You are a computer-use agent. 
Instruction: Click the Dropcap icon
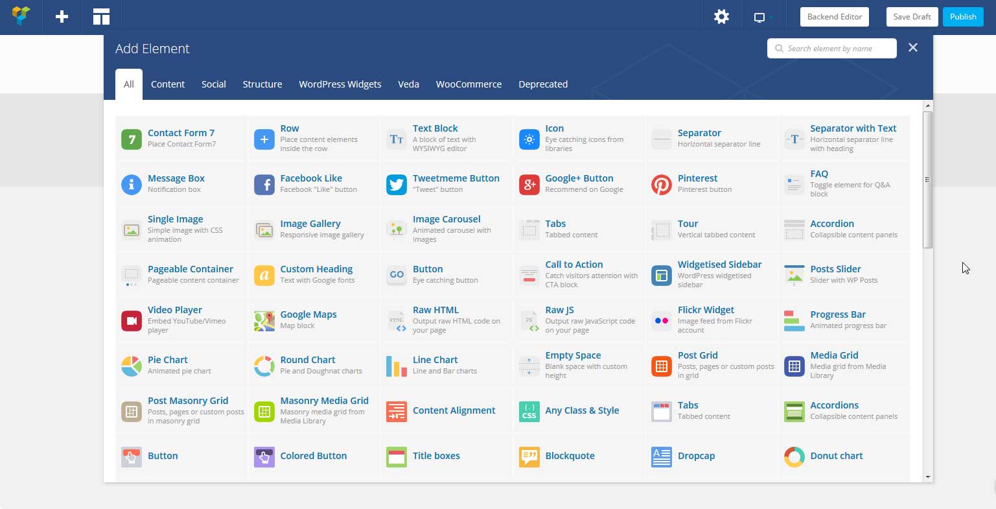662,456
